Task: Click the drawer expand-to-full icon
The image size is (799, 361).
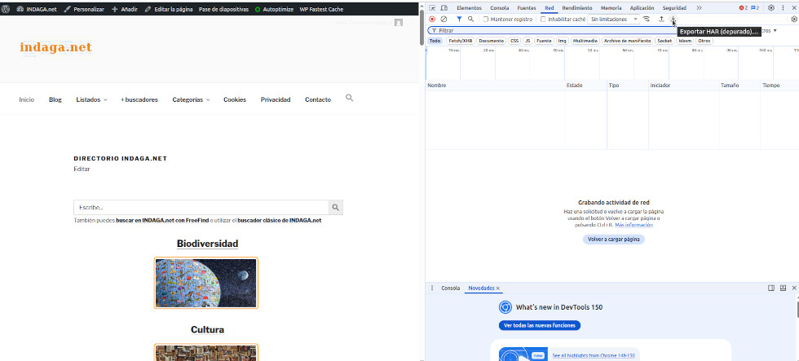Action: pyautogui.click(x=783, y=288)
